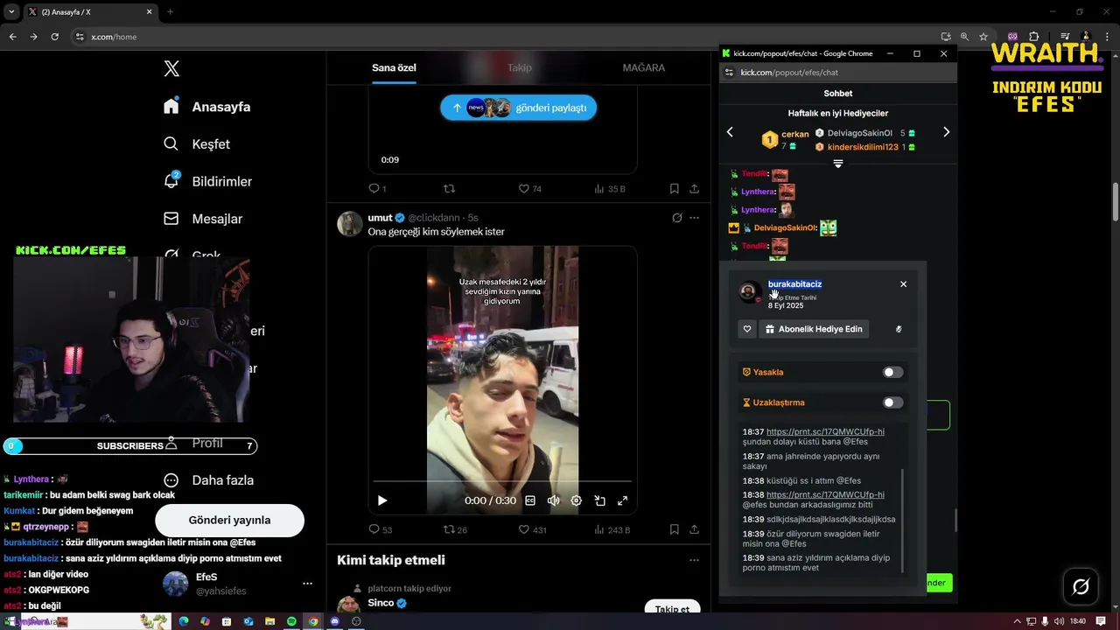Reload the x.com page
This screenshot has height=630, width=1120.
click(54, 37)
